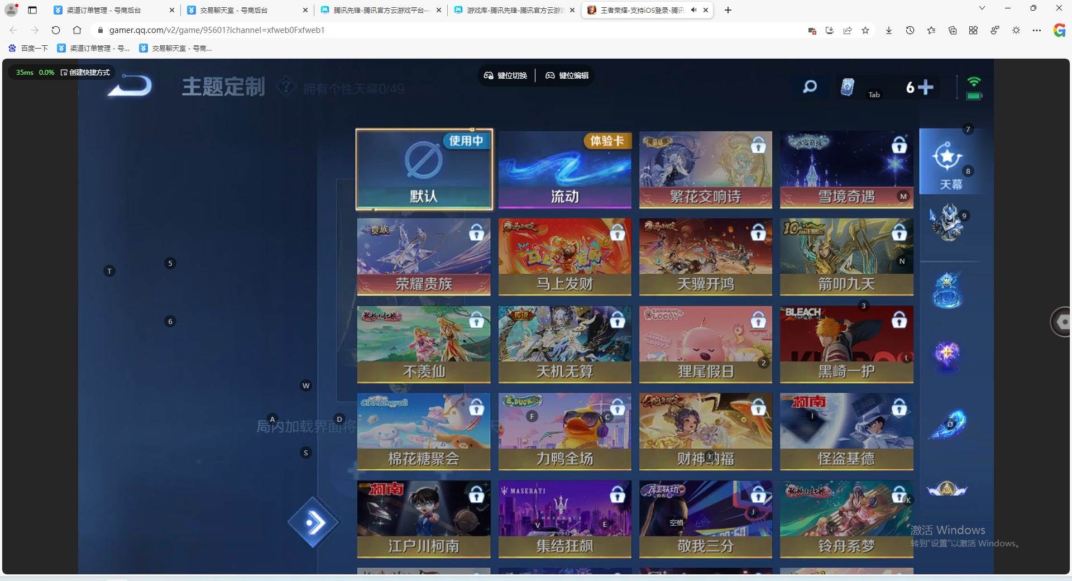
Task: Favorite this page with the star icon
Action: pos(865,30)
